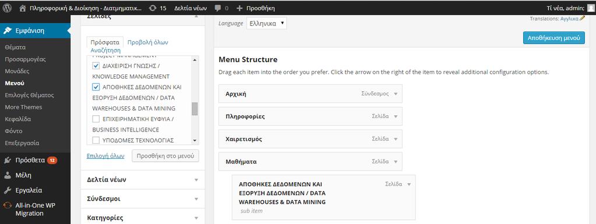Open Πρόσθετα plugins plug icon

(x=8, y=160)
